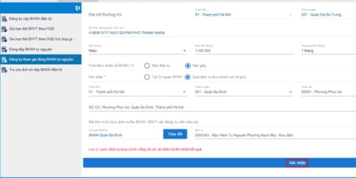Expand Đối tượng dropdown showing Khác
This screenshot has width=356, height=178.
tap(138, 51)
